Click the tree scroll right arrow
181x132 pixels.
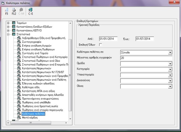tap(66, 123)
